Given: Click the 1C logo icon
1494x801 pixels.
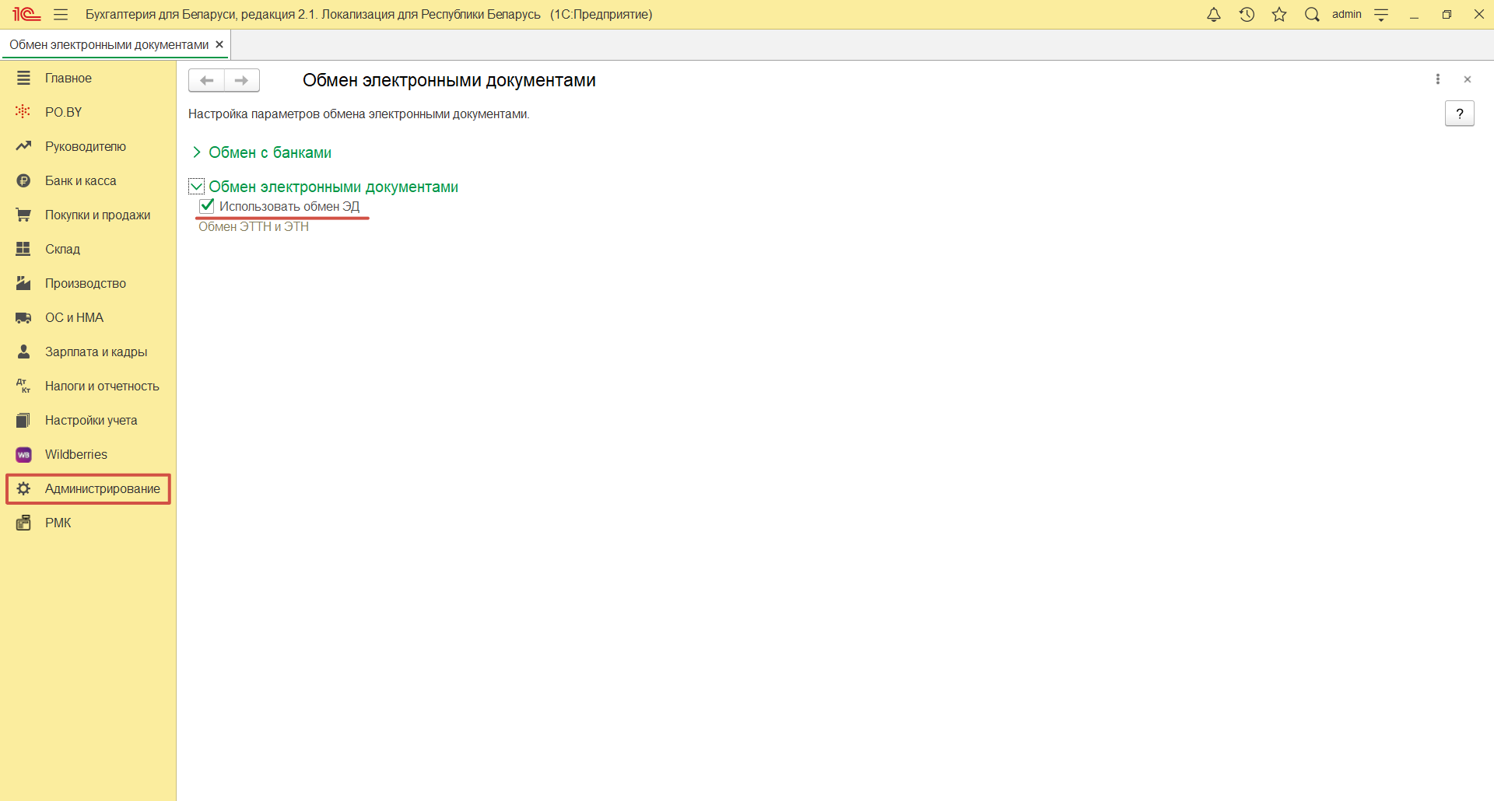Looking at the screenshot, I should (26, 14).
